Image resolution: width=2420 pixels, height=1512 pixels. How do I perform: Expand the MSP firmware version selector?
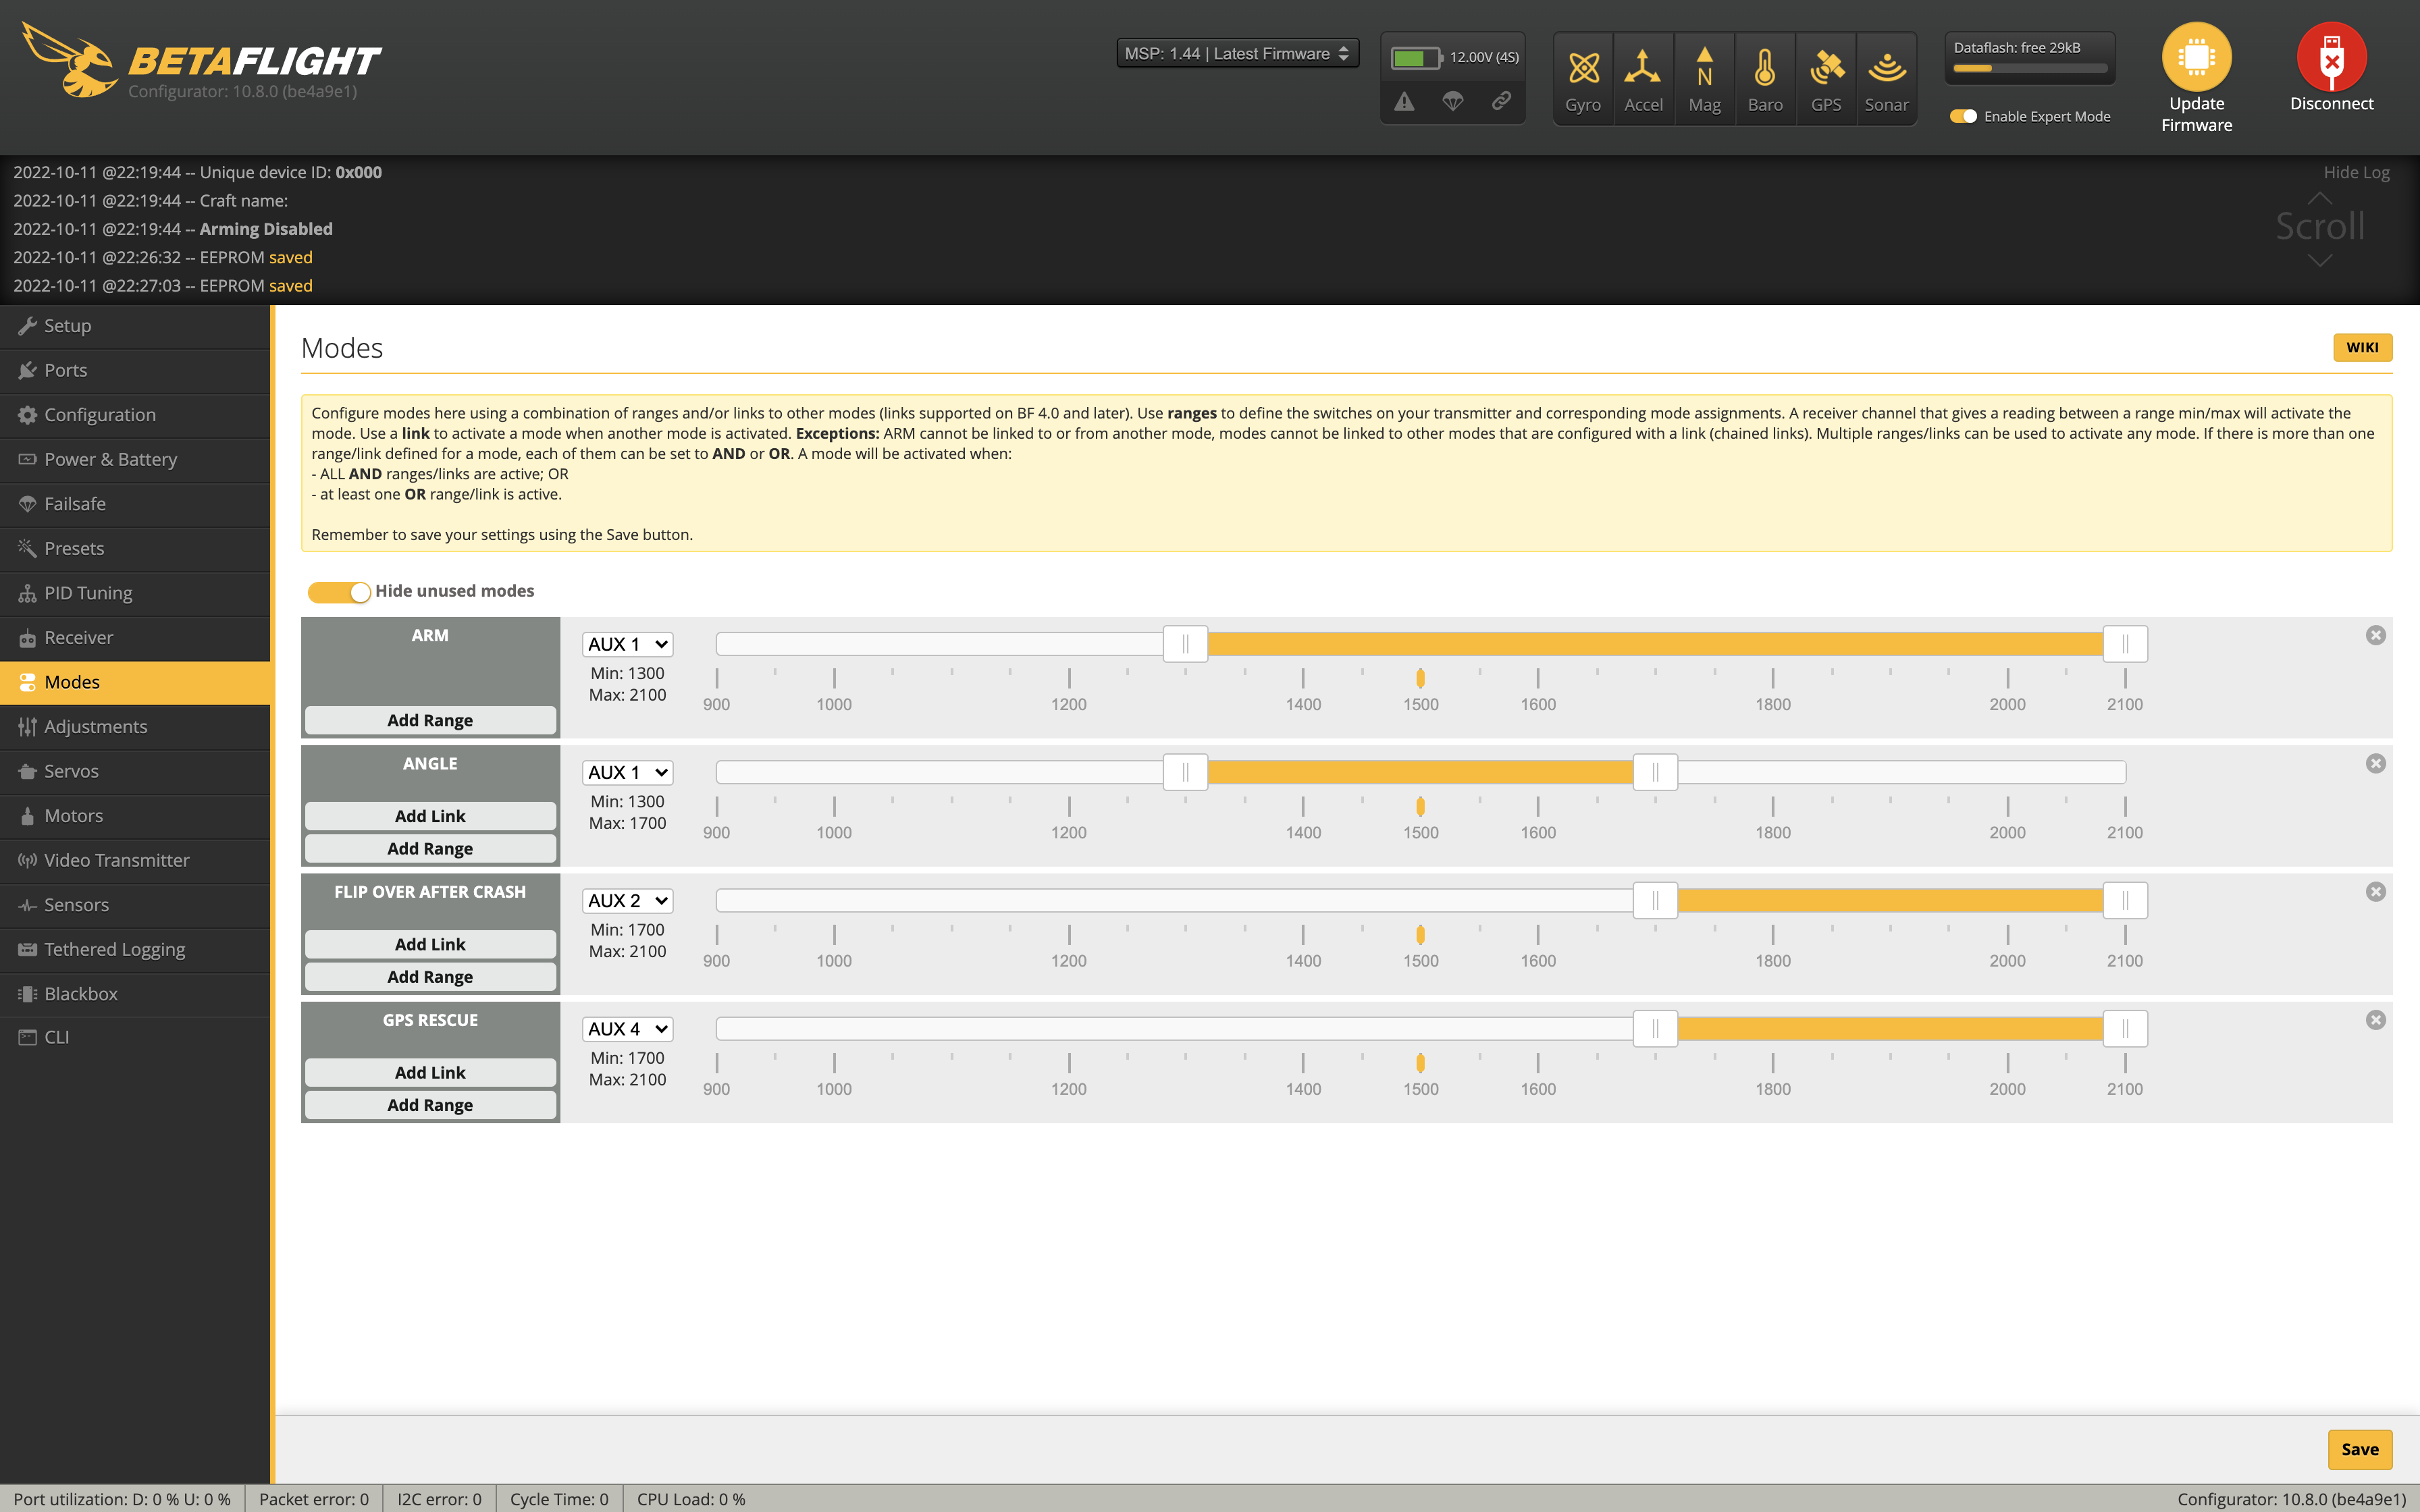click(1237, 54)
